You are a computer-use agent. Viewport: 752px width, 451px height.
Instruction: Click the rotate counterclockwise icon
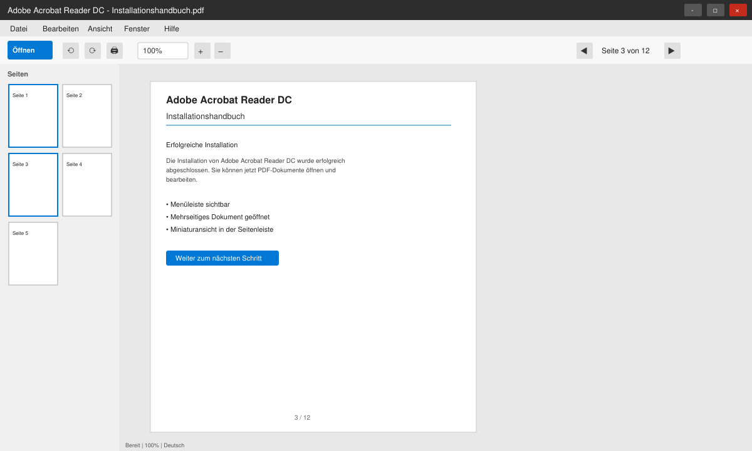coord(71,51)
